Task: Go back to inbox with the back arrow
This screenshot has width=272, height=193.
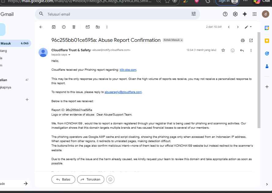Action: pyautogui.click(x=41, y=27)
